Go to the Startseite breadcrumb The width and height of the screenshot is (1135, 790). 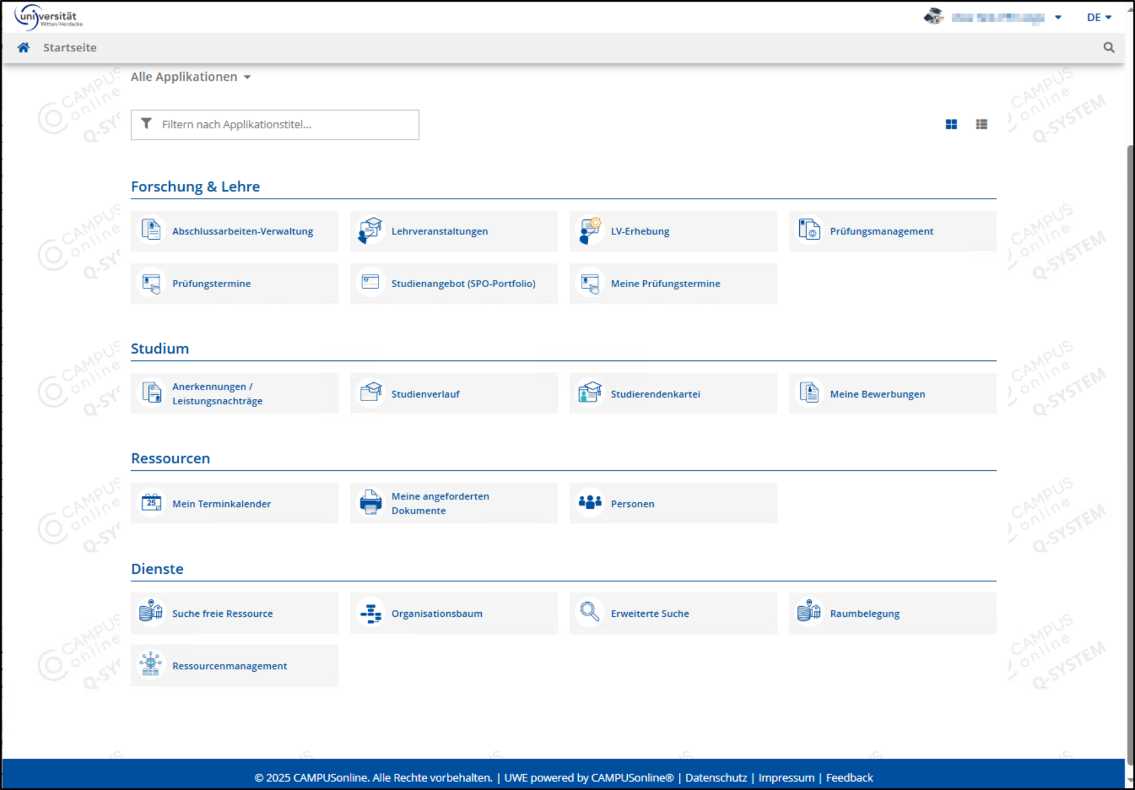tap(70, 47)
